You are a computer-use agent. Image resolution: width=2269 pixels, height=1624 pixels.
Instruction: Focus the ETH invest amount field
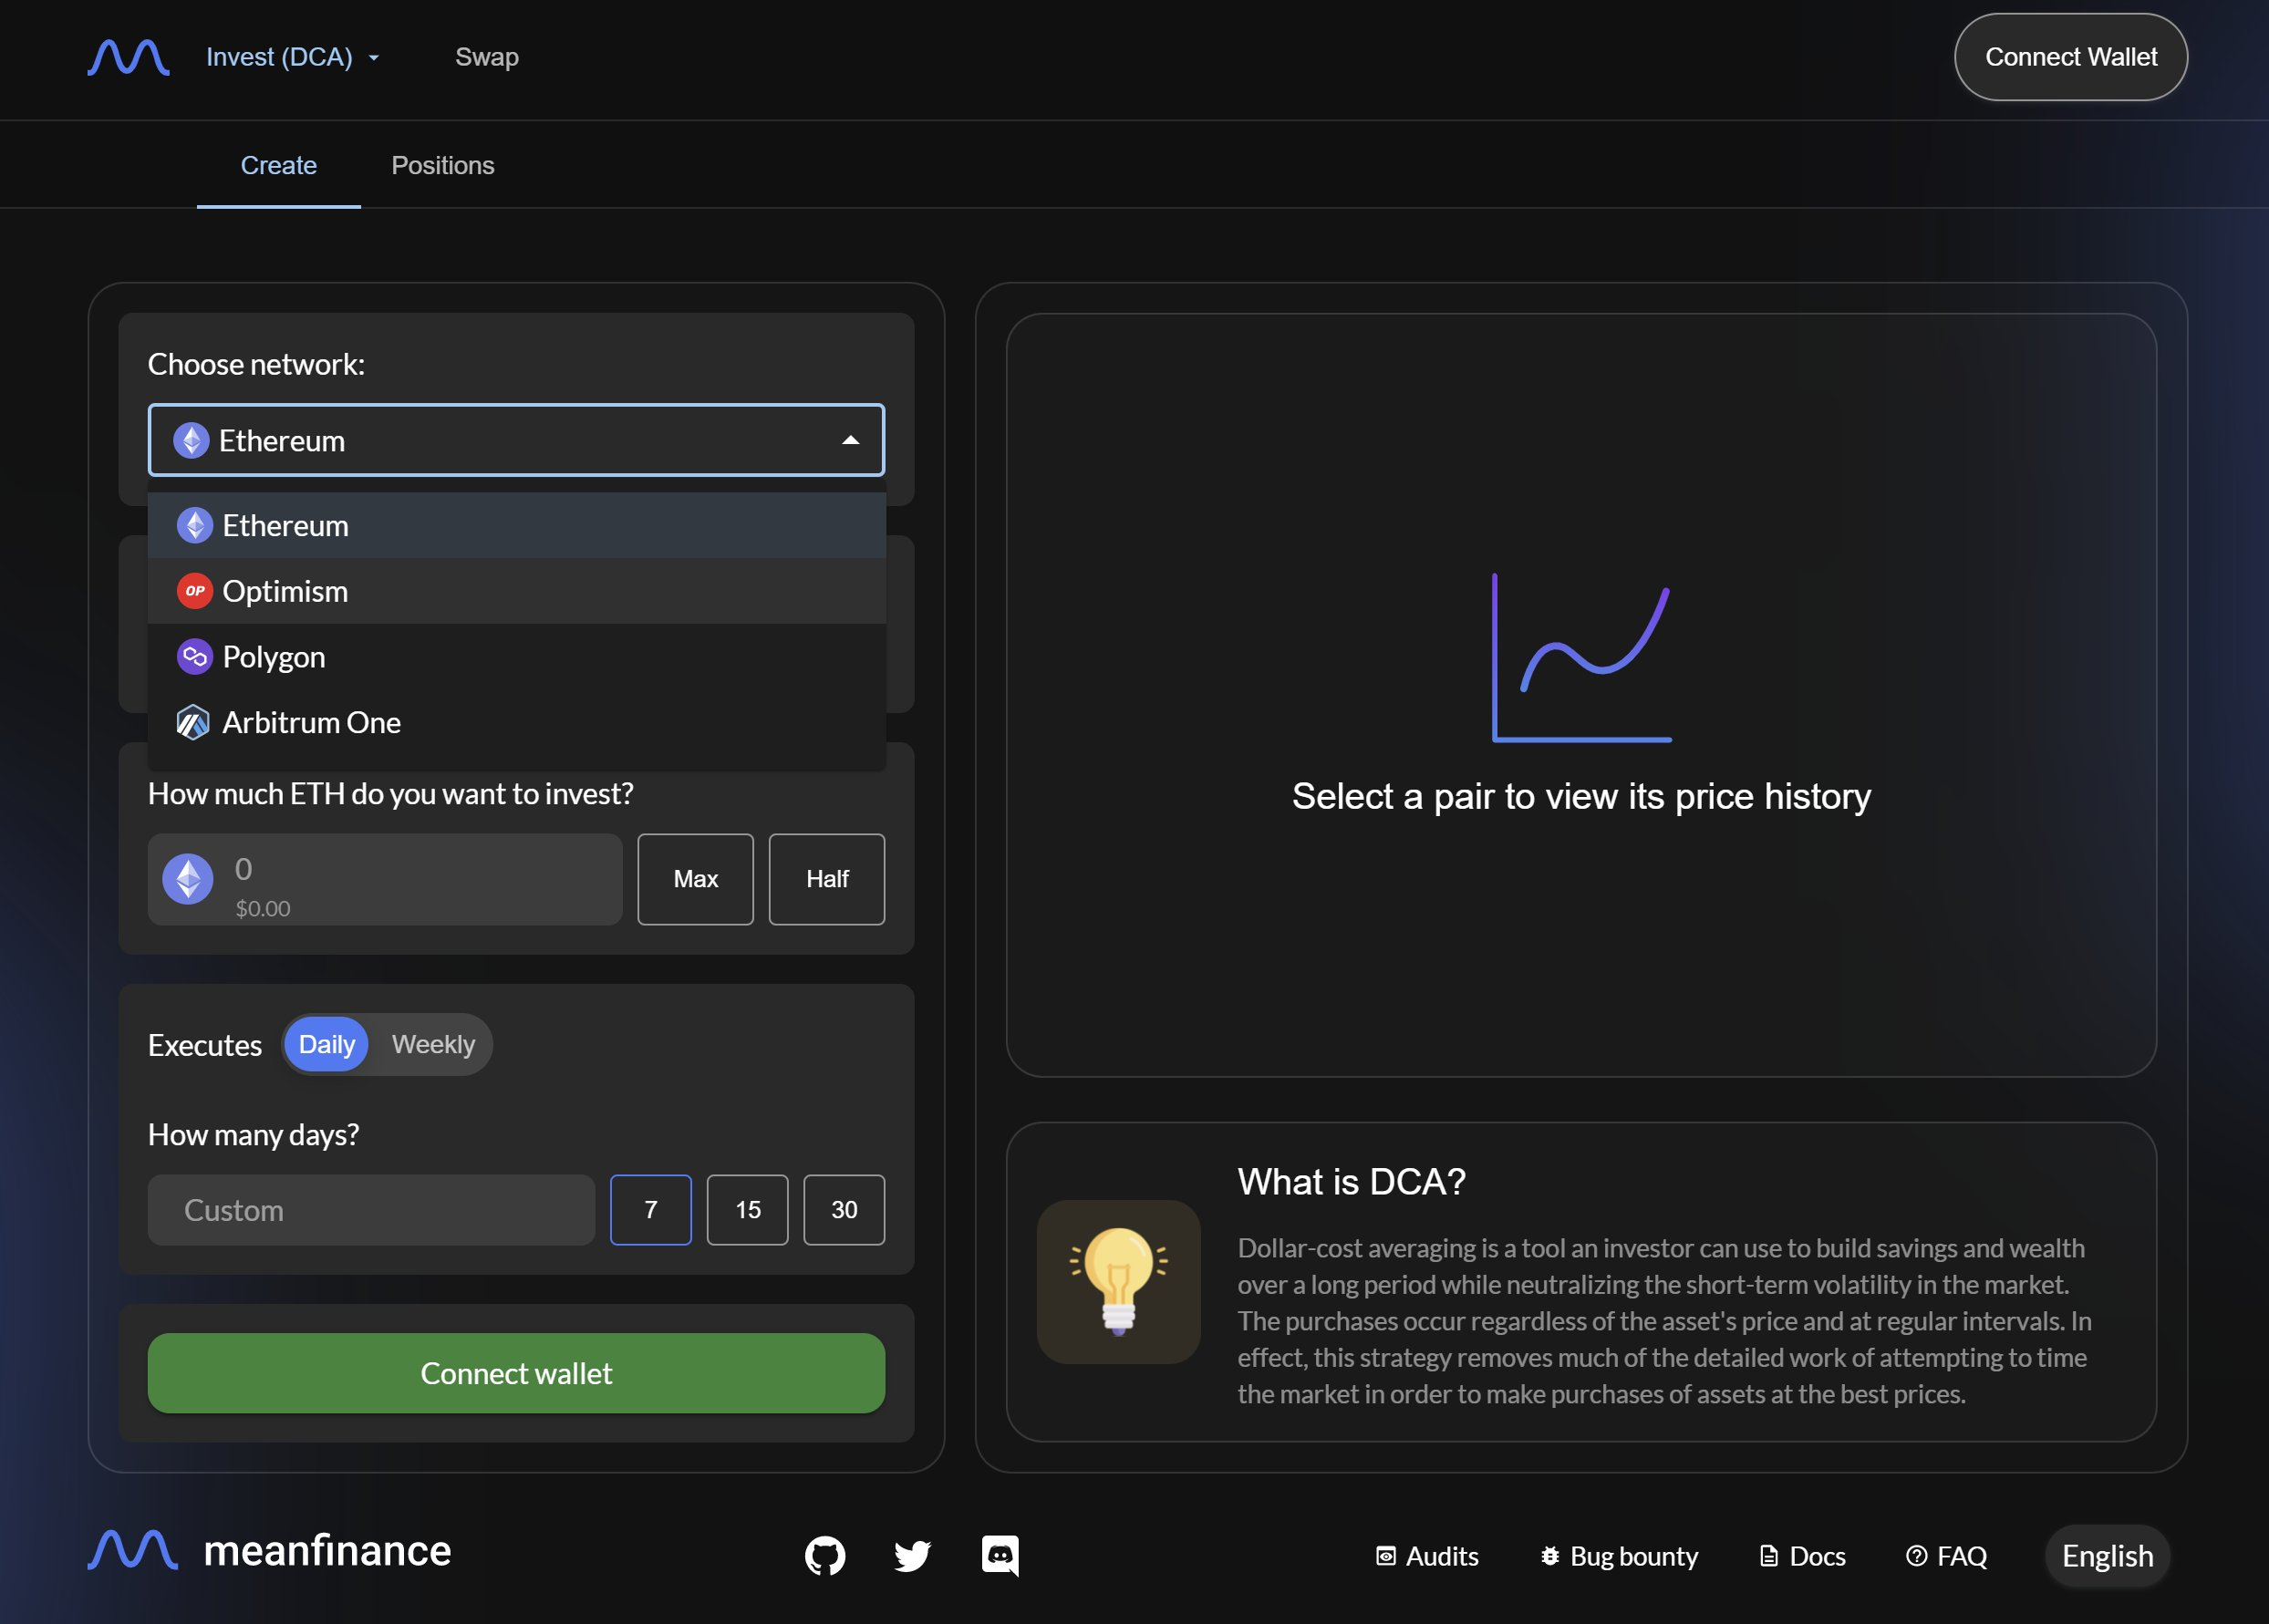tap(385, 879)
